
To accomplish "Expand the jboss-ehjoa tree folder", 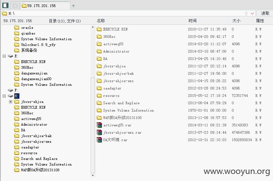I will (11, 102).
